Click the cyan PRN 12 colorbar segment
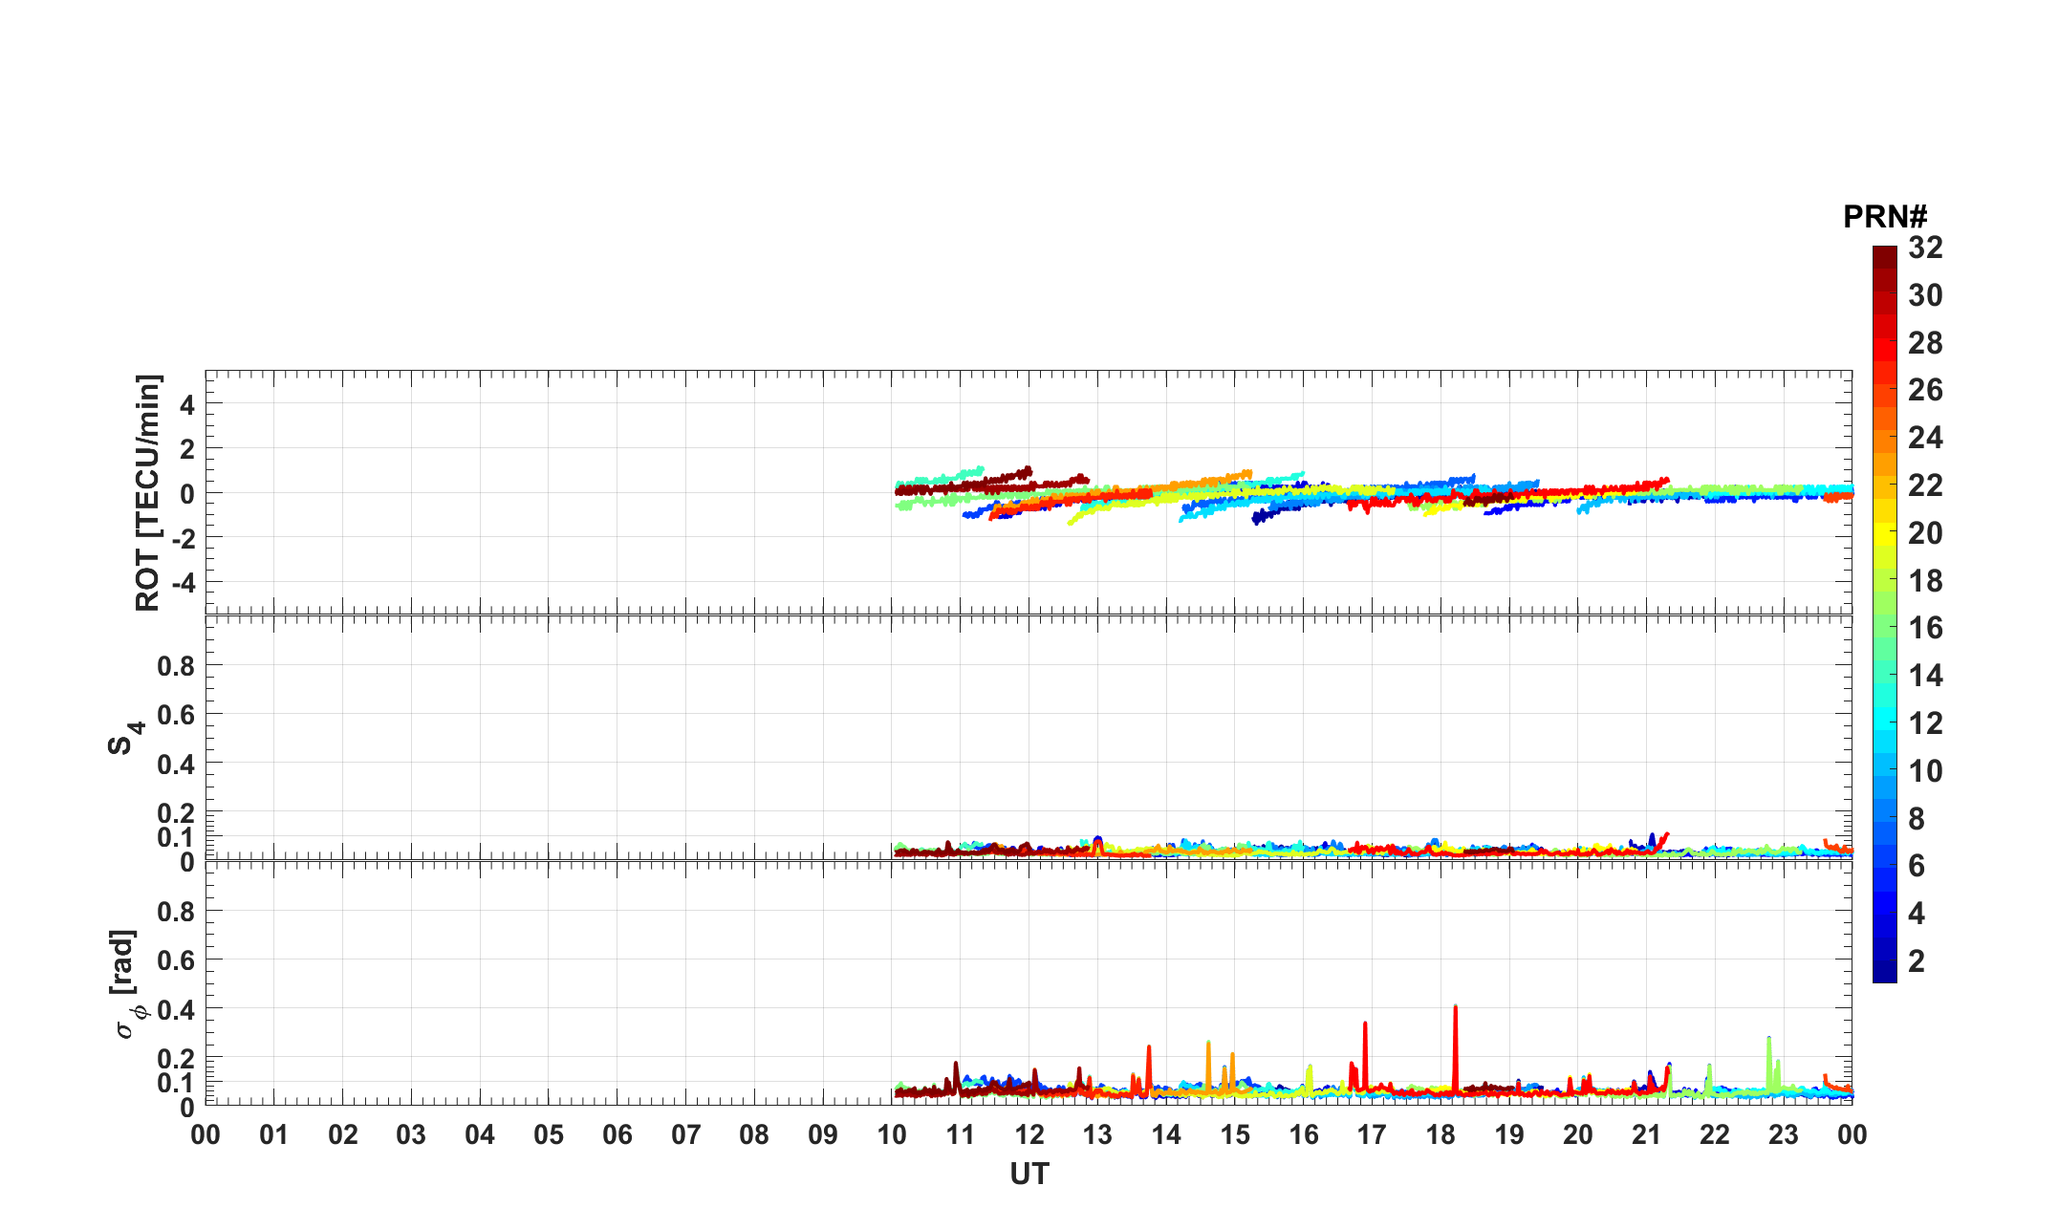Image resolution: width=2058 pixels, height=1229 pixels. coord(1884,722)
